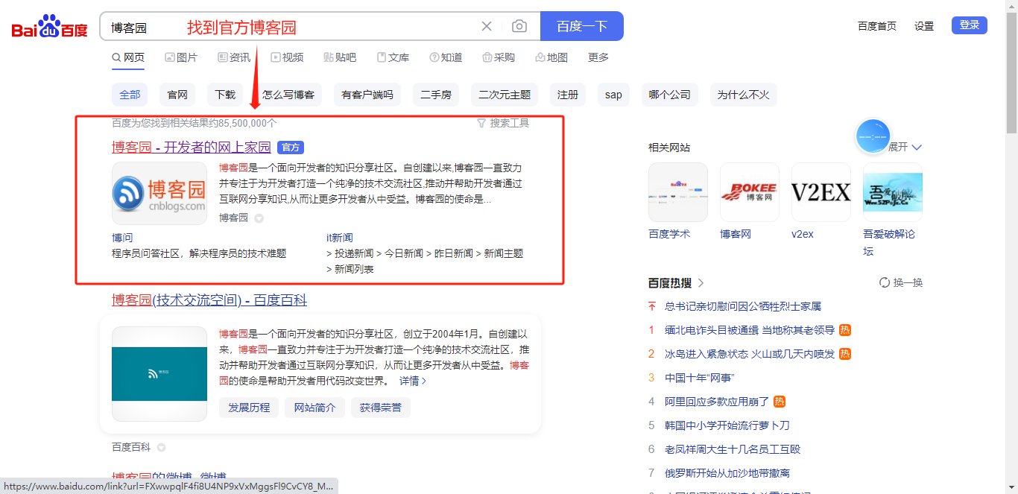This screenshot has width=1018, height=494.
Task: Select the 全部 filter chip
Action: click(130, 95)
